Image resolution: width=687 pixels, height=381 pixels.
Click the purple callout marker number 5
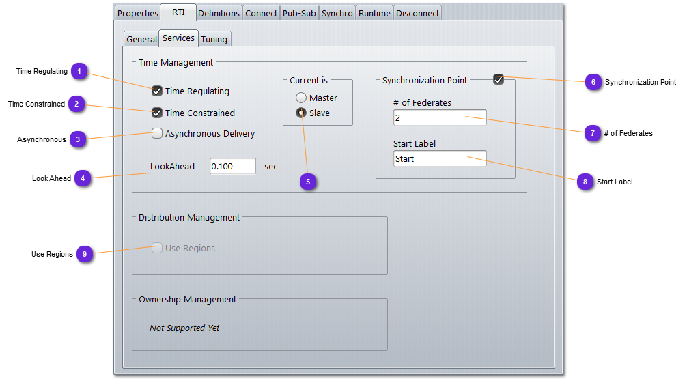coord(308,182)
